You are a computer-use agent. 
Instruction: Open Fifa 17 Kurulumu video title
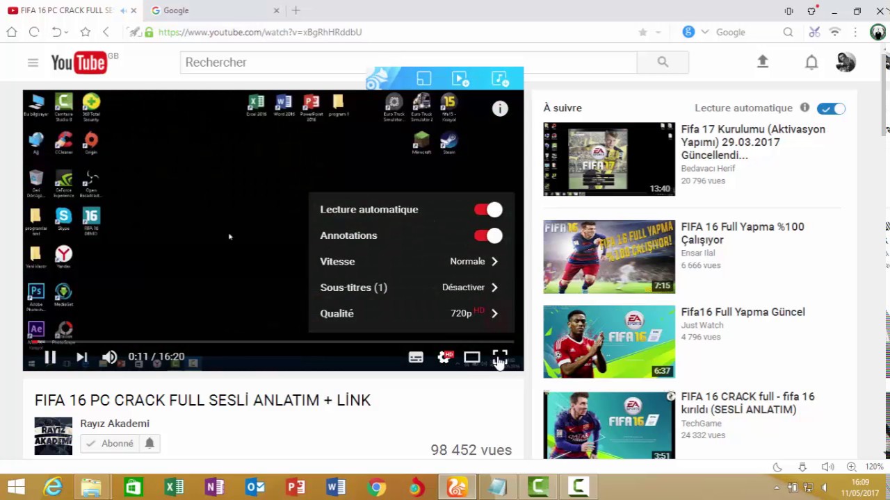753,142
